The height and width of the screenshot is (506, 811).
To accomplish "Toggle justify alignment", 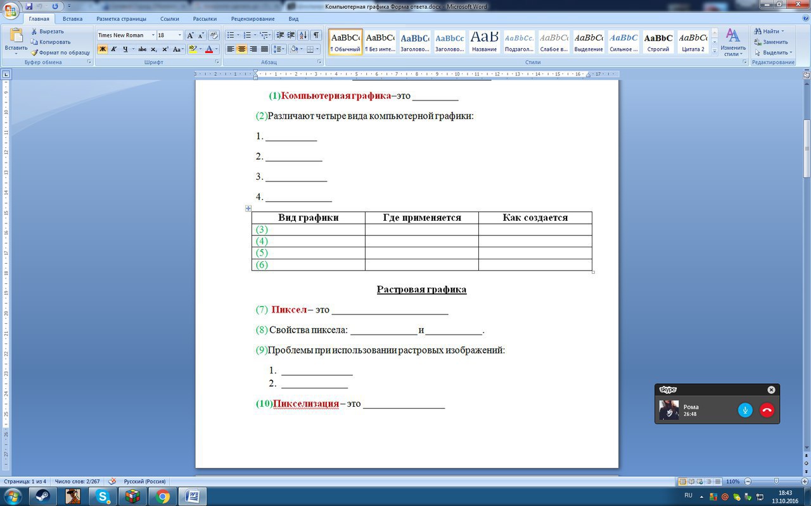I will click(265, 49).
